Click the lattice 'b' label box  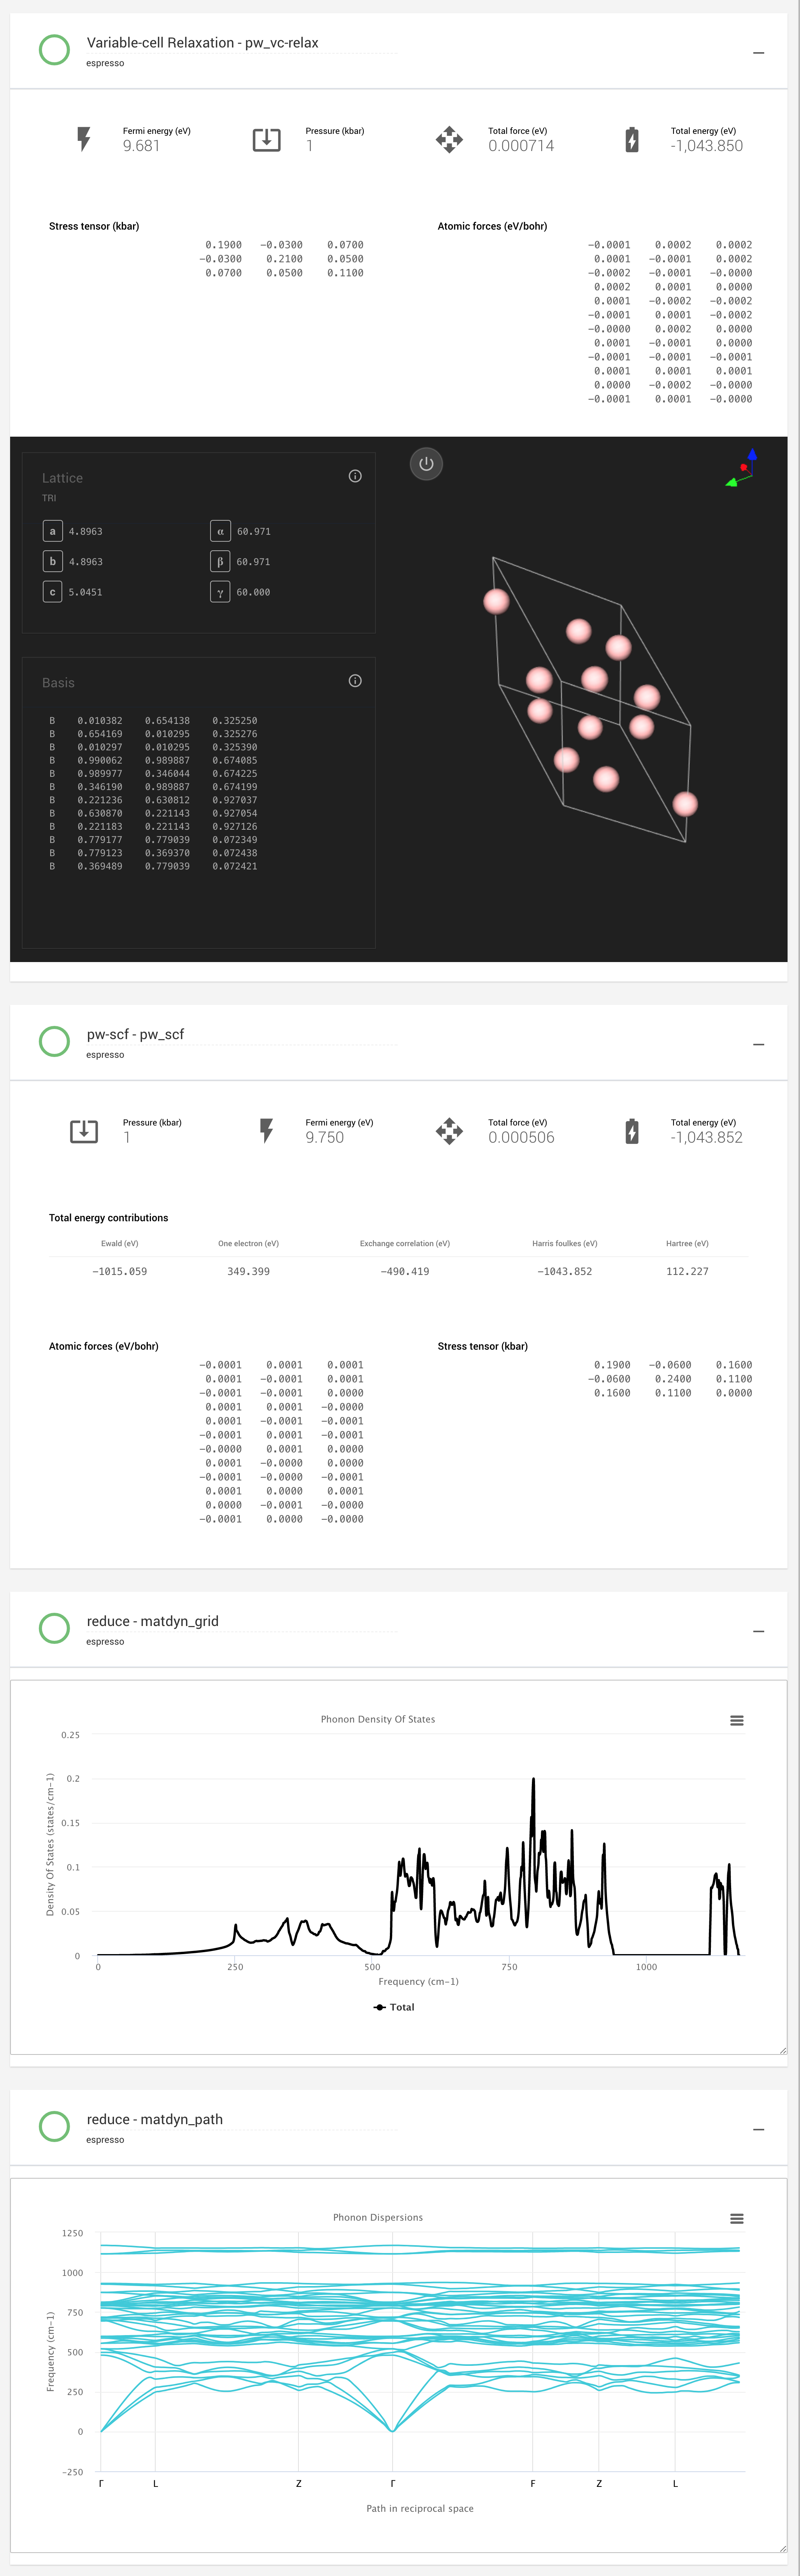53,561
